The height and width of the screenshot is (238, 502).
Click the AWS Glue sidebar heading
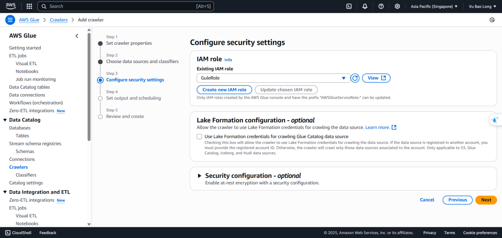(23, 36)
